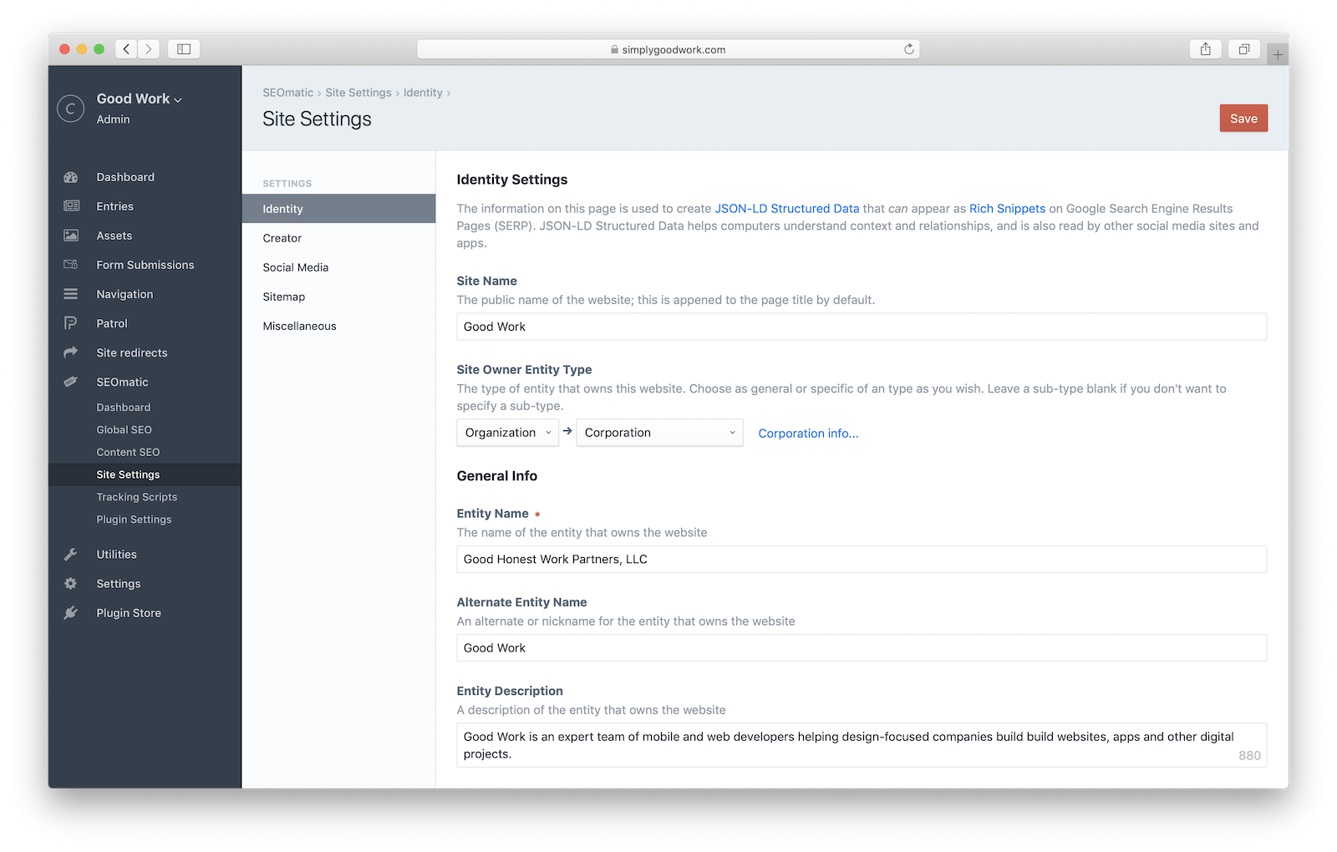1337x852 pixels.
Task: Click the Form Submissions envelope icon
Action: (71, 265)
